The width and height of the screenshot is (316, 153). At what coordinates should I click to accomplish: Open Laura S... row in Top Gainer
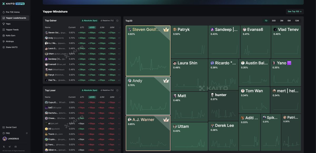(x=82, y=48)
